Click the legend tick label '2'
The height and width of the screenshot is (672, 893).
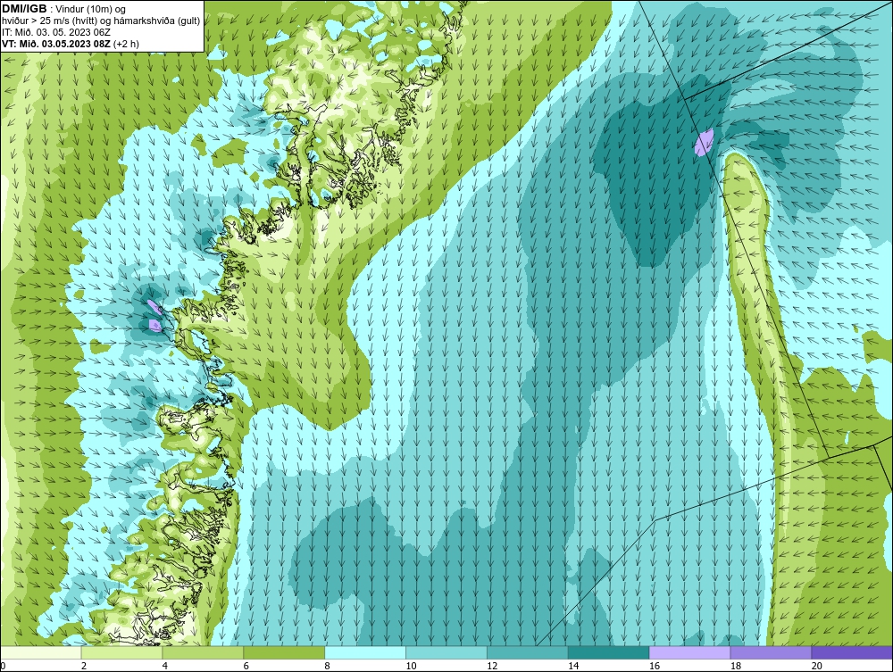84,666
